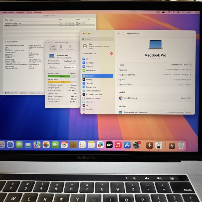The image size is (202, 202).
Task: Click the Пошук search field in Settings
Action: [98, 39]
